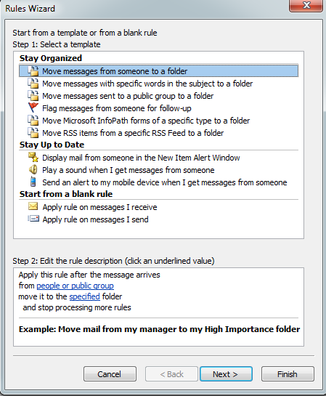Click the yellow envelope icon for messages I receive

[33, 206]
